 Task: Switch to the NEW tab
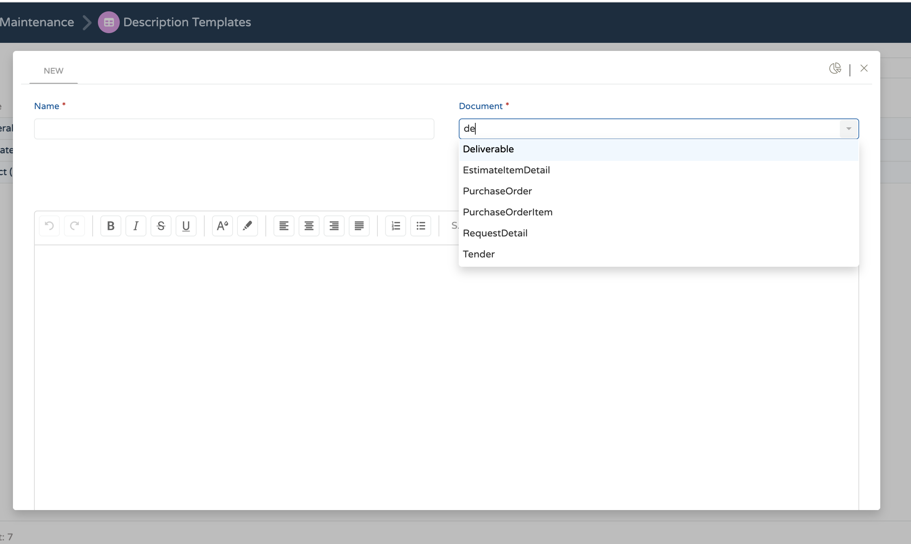coord(53,71)
